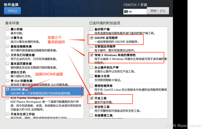Click description 全套办公套件以及其它产品工具。
202x129 pixels.
tap(115, 71)
